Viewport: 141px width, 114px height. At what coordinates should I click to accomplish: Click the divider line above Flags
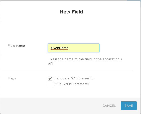click(x=68, y=71)
